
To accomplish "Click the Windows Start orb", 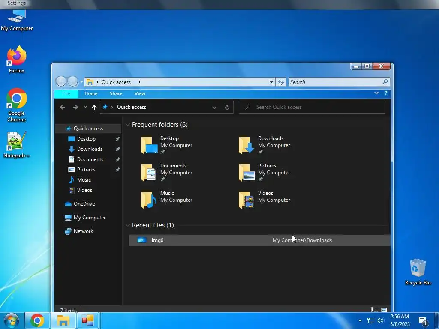I will (x=12, y=320).
